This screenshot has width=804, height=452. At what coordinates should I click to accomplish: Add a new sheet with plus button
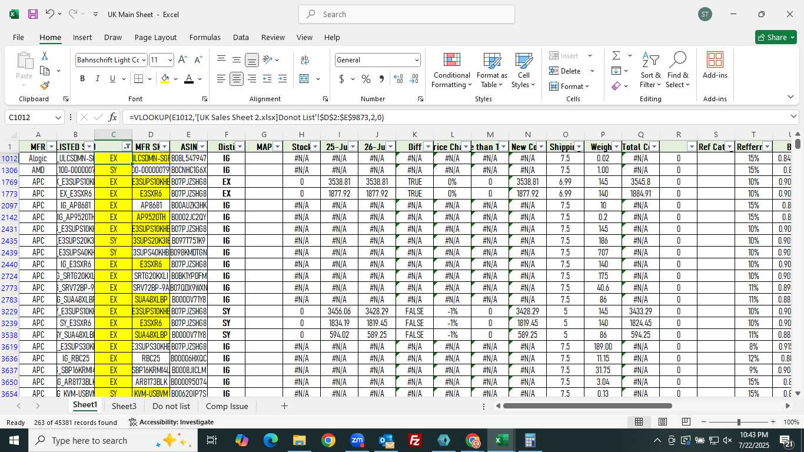click(284, 406)
